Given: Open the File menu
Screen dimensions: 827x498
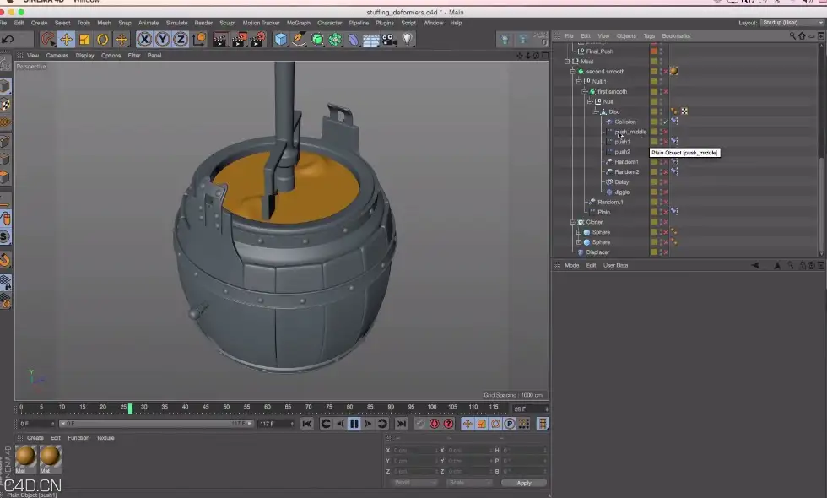Looking at the screenshot, I should [3, 23].
